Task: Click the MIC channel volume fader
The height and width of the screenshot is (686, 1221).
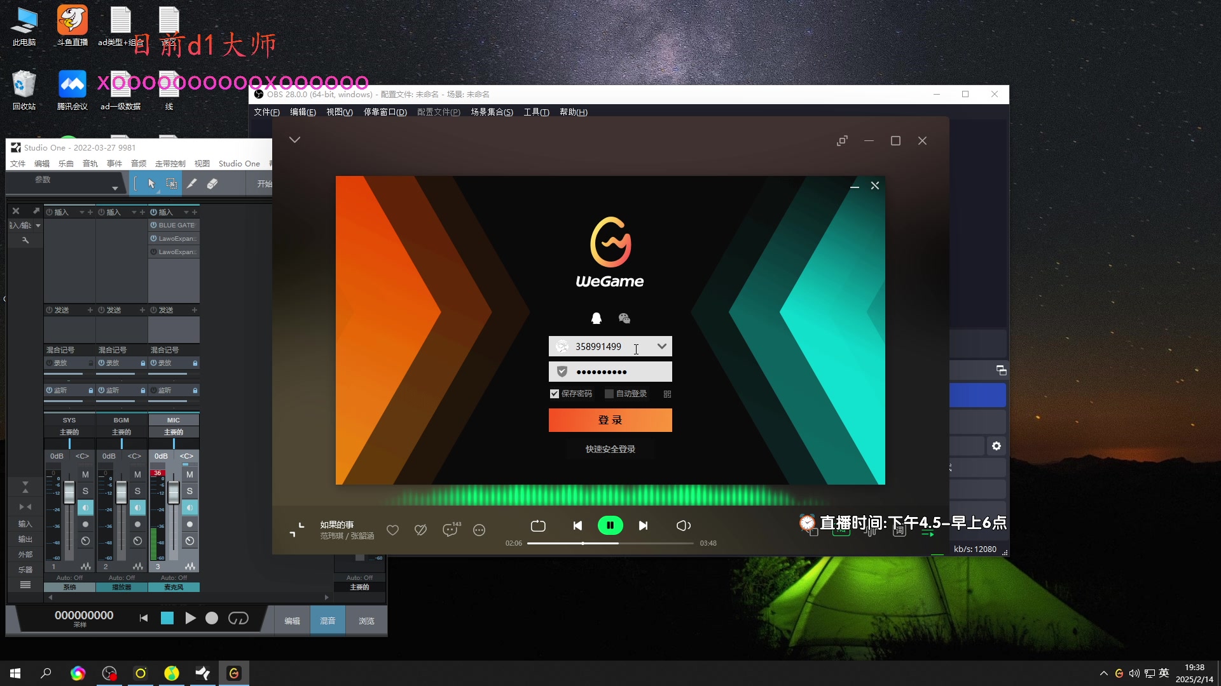Action: (x=173, y=492)
